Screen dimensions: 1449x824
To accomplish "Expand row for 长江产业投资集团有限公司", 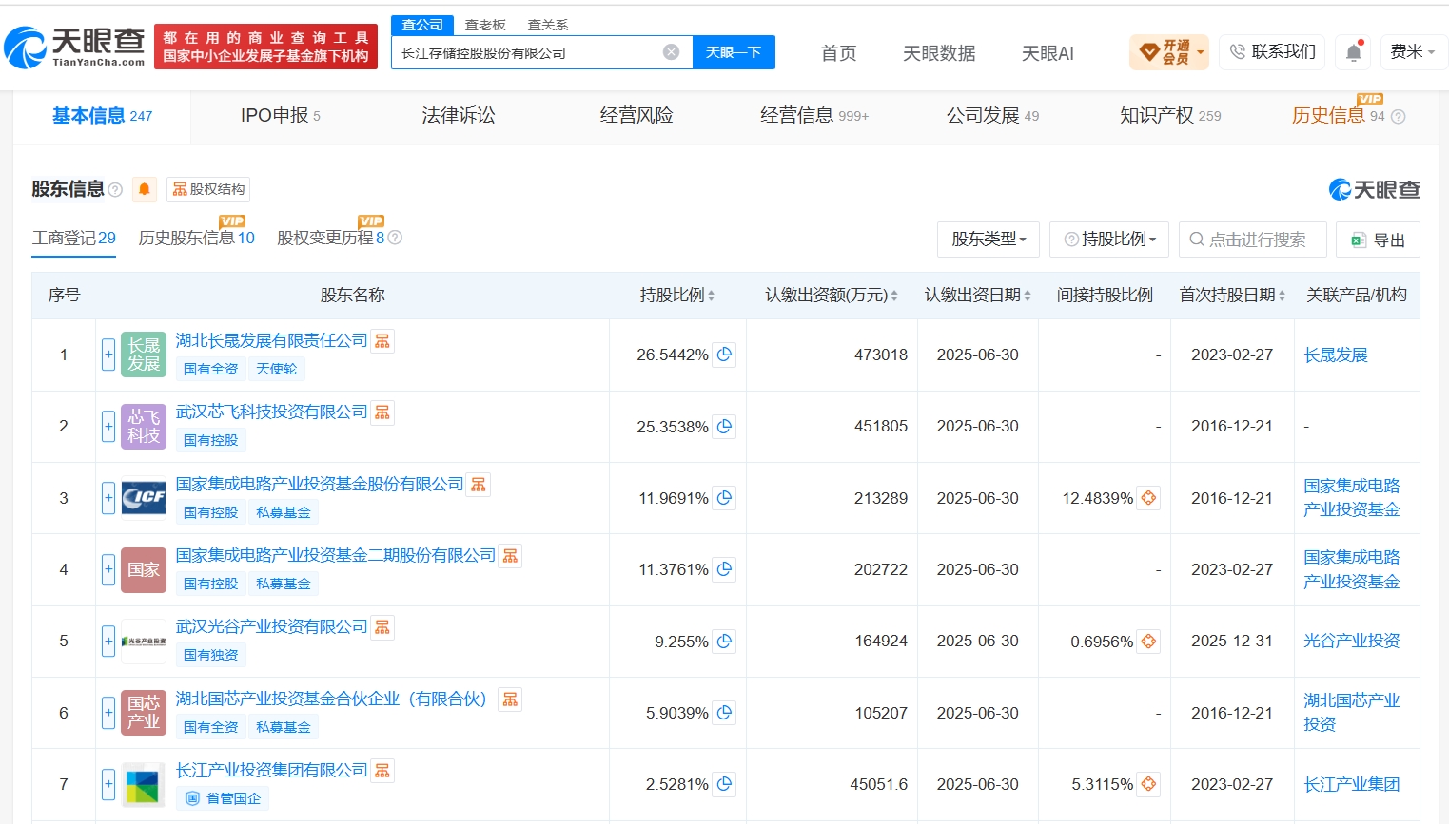I will click(x=108, y=784).
